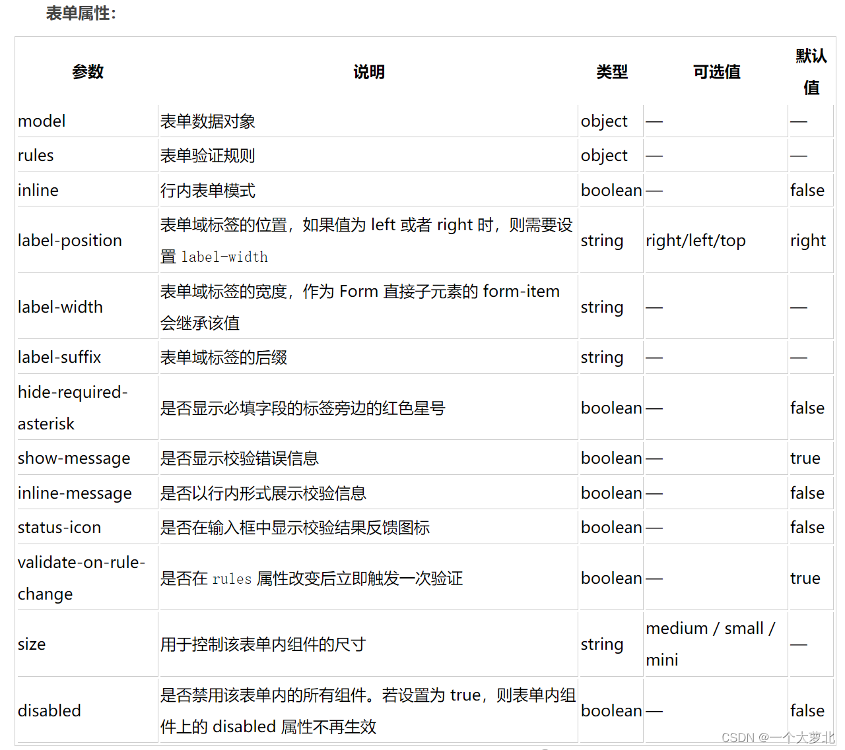Select the 参数 column header
Image resolution: width=845 pixels, height=750 pixels.
pos(88,71)
